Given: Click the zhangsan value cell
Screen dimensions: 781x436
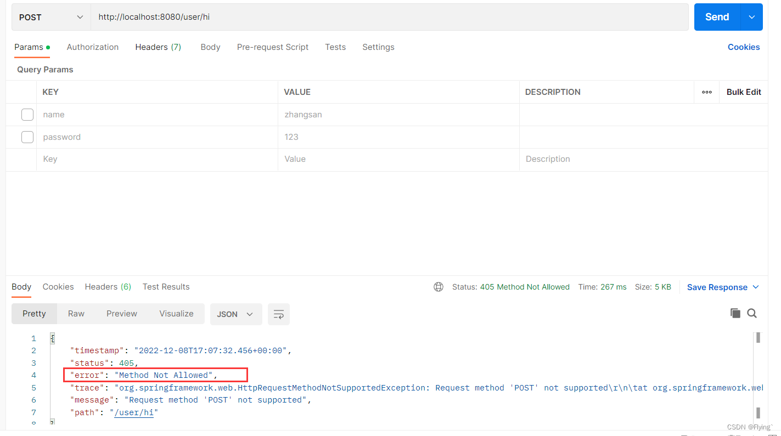Looking at the screenshot, I should 398,115.
